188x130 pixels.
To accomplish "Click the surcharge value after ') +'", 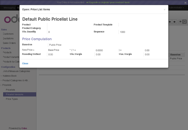I will coord(147,50).
